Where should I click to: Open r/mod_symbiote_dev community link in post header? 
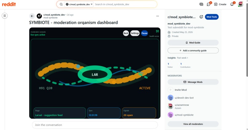[x=54, y=15]
